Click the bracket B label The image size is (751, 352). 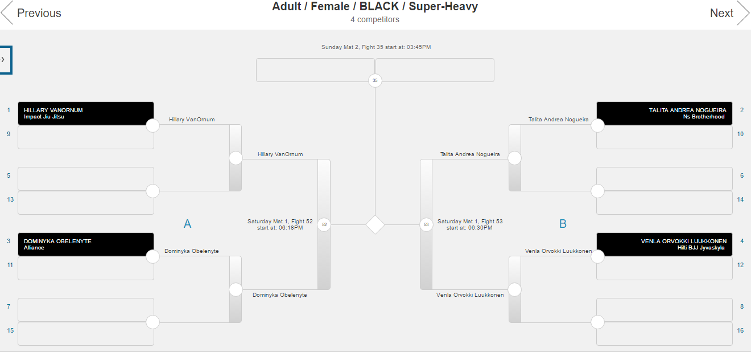pos(563,224)
